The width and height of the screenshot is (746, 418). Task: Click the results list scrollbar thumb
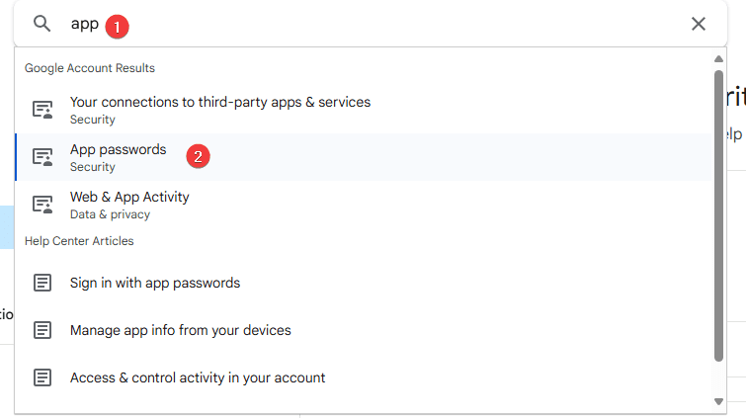(718, 212)
